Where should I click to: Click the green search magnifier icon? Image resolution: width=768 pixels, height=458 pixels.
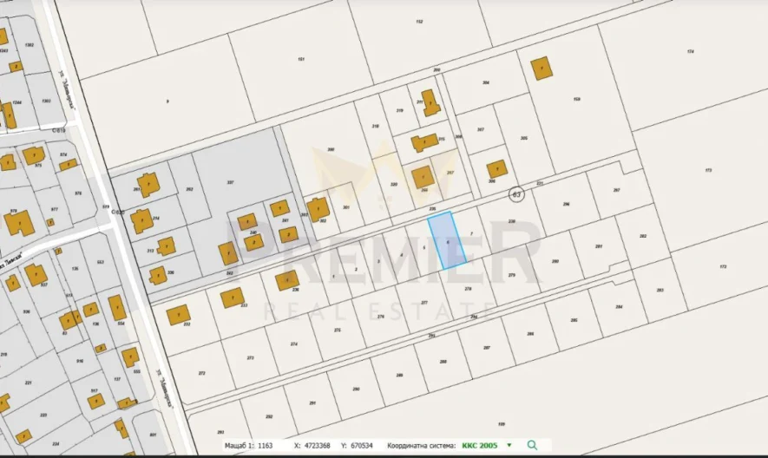point(532,445)
